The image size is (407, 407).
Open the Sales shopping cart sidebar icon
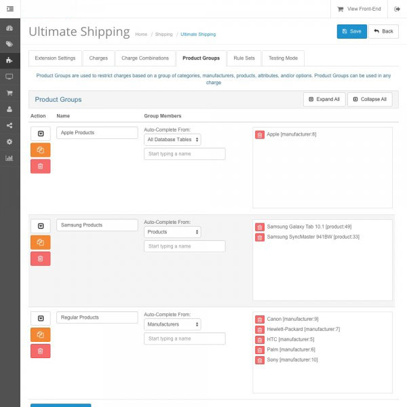(x=9, y=93)
